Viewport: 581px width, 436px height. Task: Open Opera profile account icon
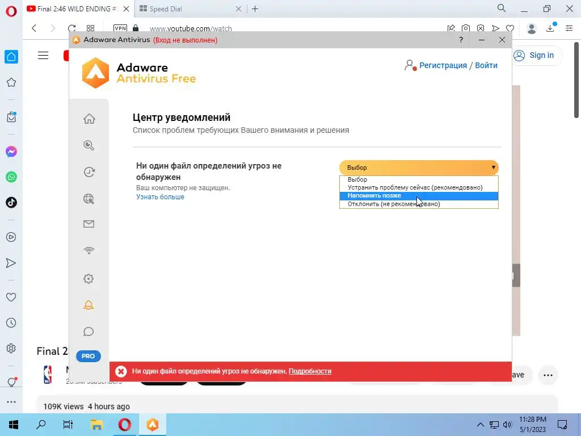(532, 28)
